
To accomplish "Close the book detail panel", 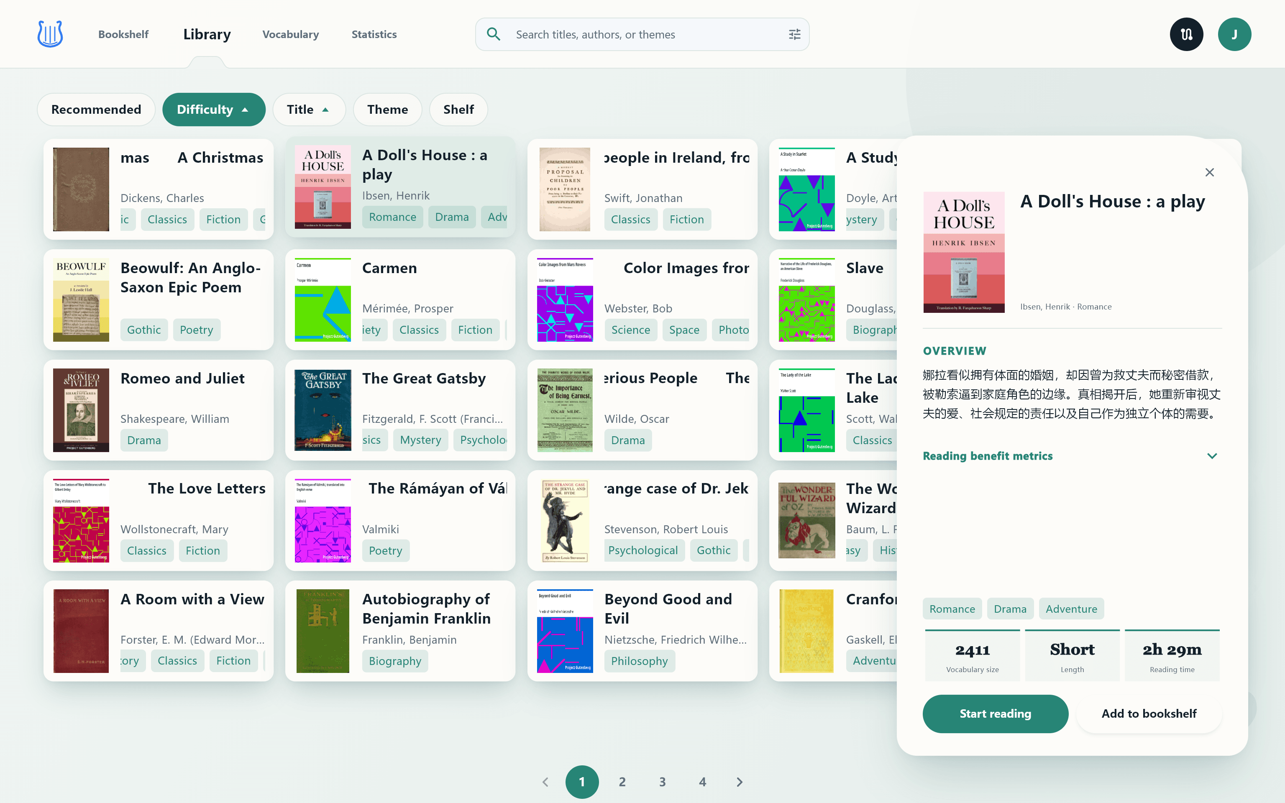I will click(1210, 172).
